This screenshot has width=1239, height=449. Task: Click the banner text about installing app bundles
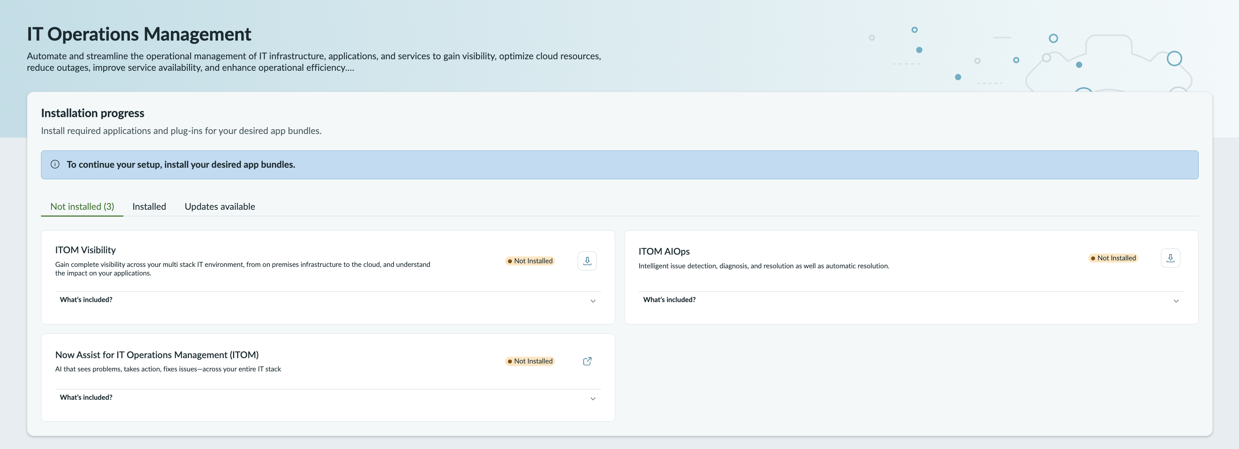[x=181, y=164]
